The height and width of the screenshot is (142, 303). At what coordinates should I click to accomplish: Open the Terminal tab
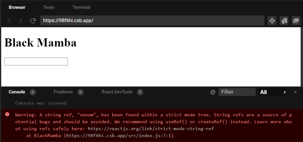[81, 7]
